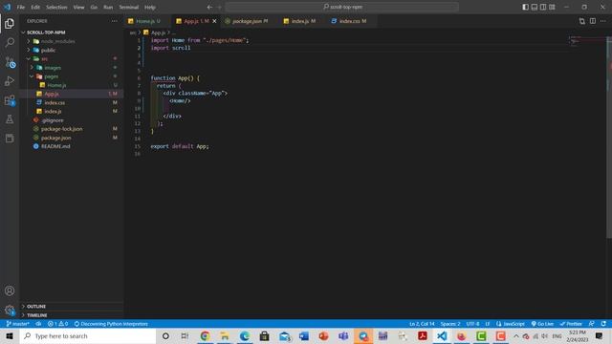Open Customize Layout icon
The width and height of the screenshot is (612, 344).
(x=552, y=7)
